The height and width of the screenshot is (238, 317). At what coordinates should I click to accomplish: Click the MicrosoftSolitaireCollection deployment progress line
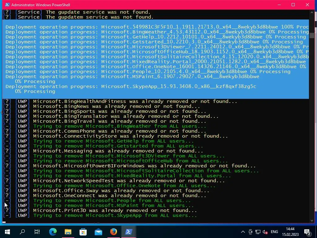pos(157,57)
